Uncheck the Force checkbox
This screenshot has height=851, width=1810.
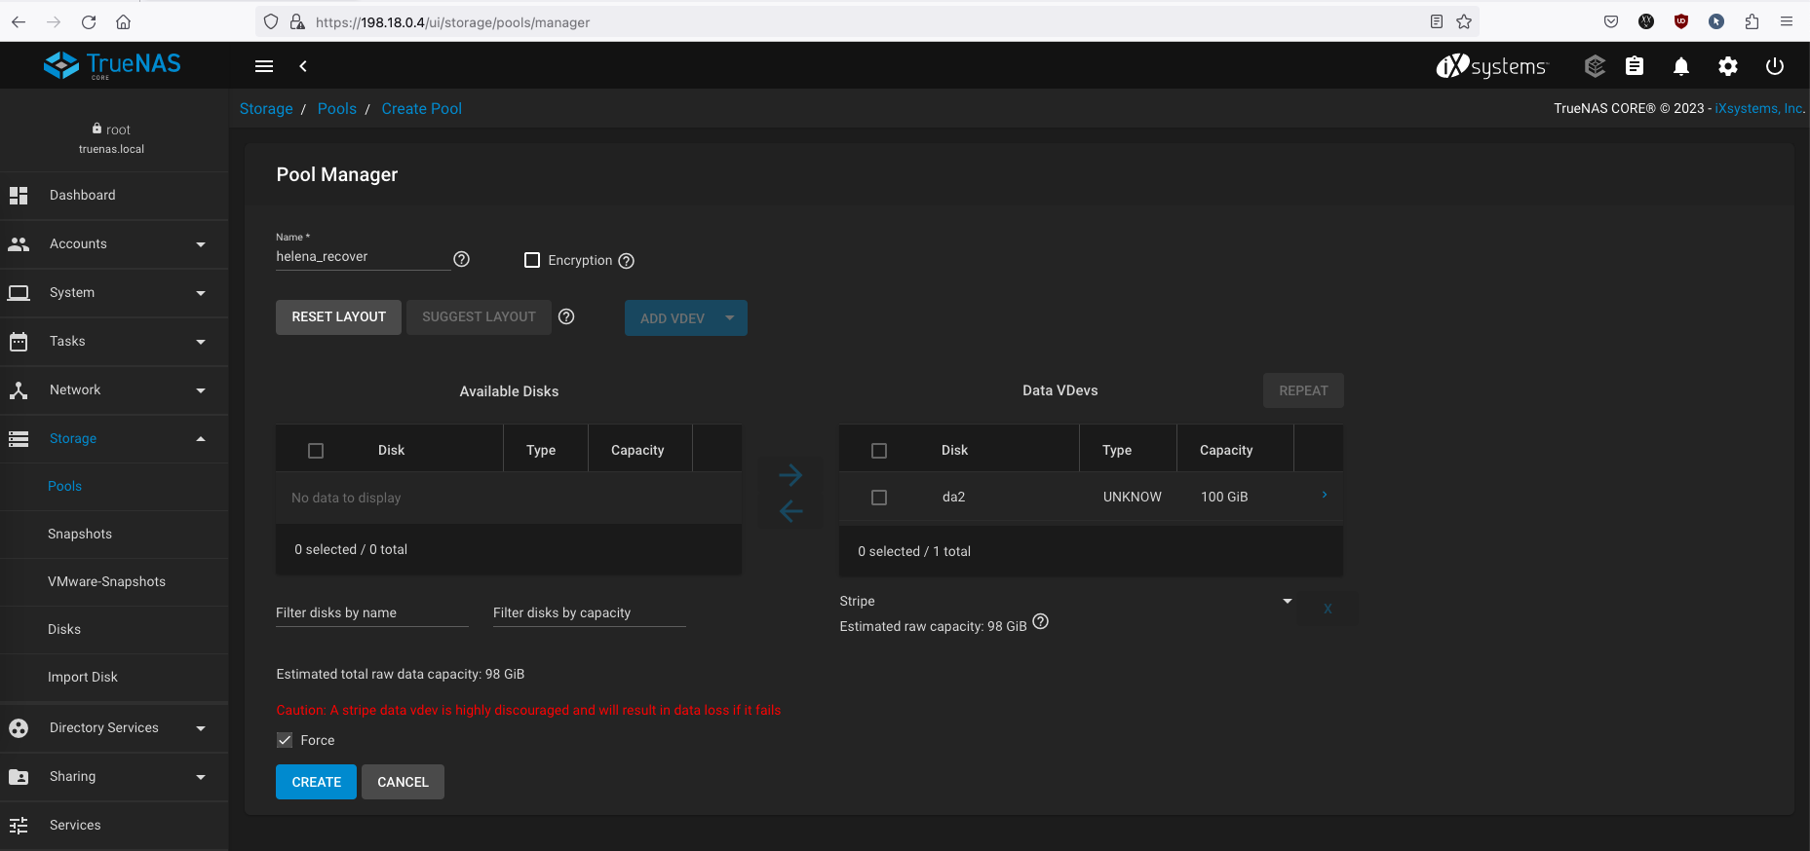pyautogui.click(x=285, y=740)
